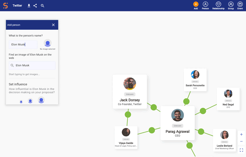Select relationship node between Jack Dorsey and Vijaya Gadde
The width and height of the screenshot is (246, 157).
tap(128, 115)
